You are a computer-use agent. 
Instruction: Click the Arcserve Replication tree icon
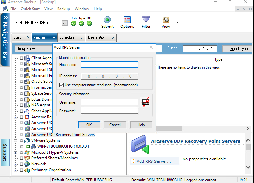pos(27,117)
